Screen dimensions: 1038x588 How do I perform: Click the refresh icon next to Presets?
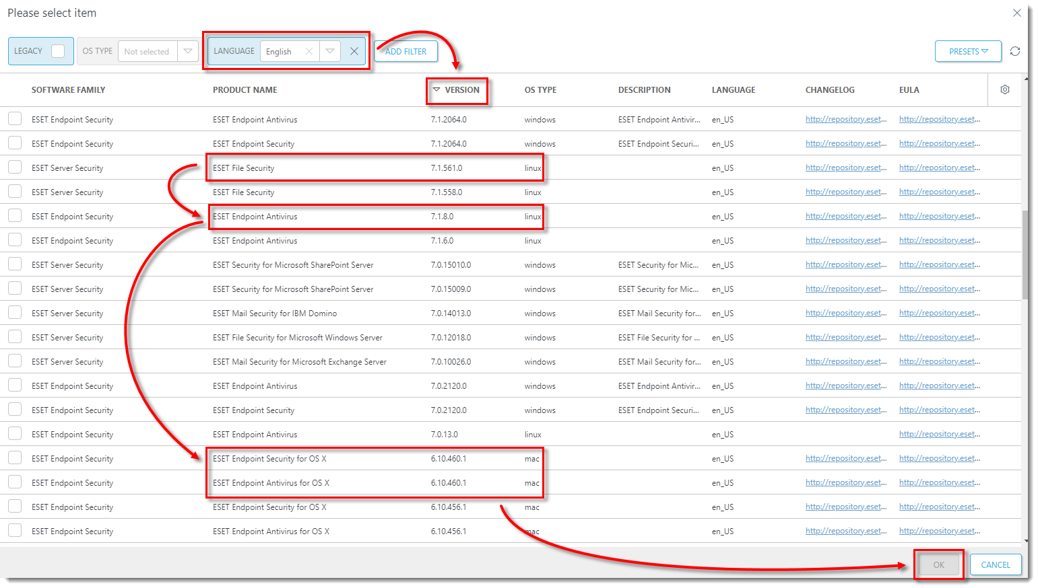point(1015,51)
